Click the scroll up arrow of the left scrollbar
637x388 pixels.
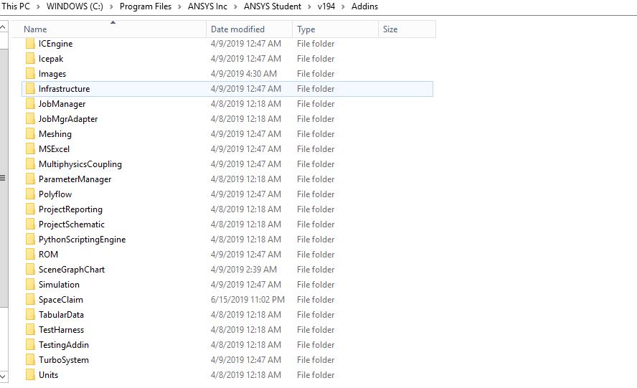point(4,28)
